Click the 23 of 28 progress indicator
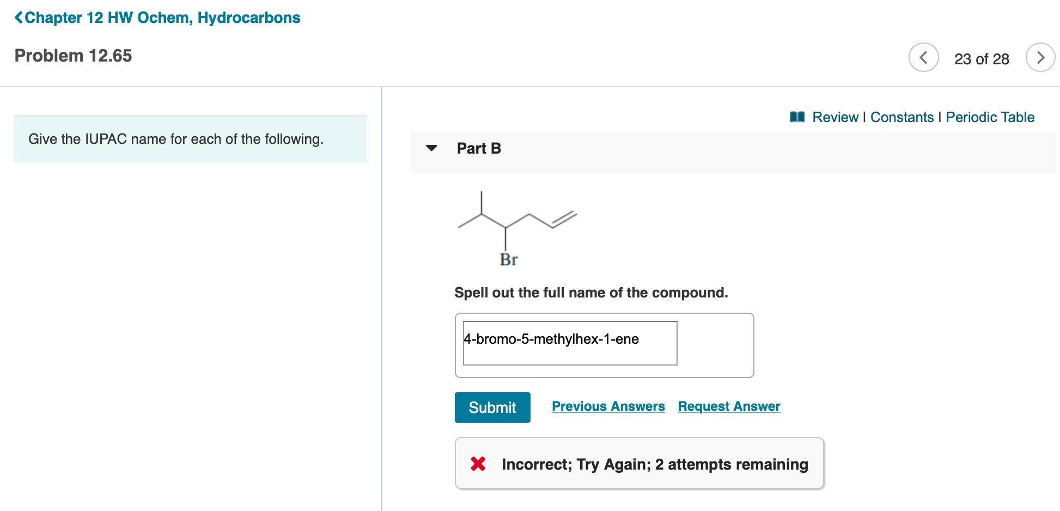Image resolution: width=1060 pixels, height=511 pixels. tap(982, 58)
